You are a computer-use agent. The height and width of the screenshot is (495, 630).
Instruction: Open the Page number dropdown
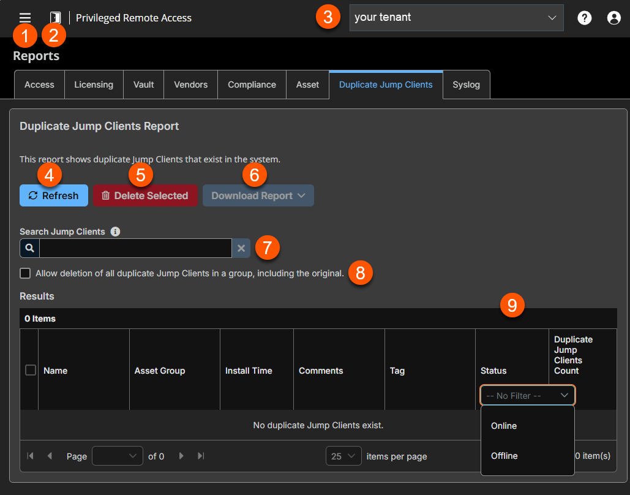click(118, 456)
